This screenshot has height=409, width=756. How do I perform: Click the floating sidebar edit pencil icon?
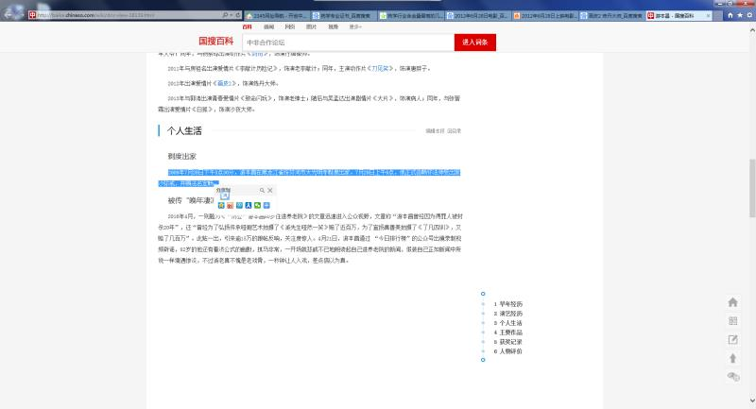pos(733,340)
